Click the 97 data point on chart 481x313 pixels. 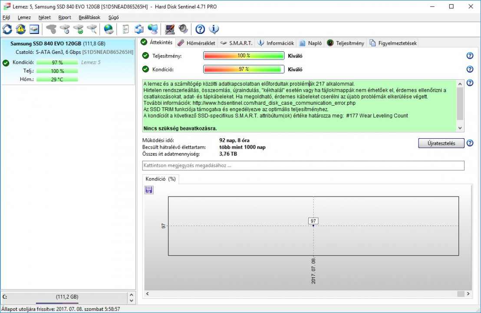(313, 226)
